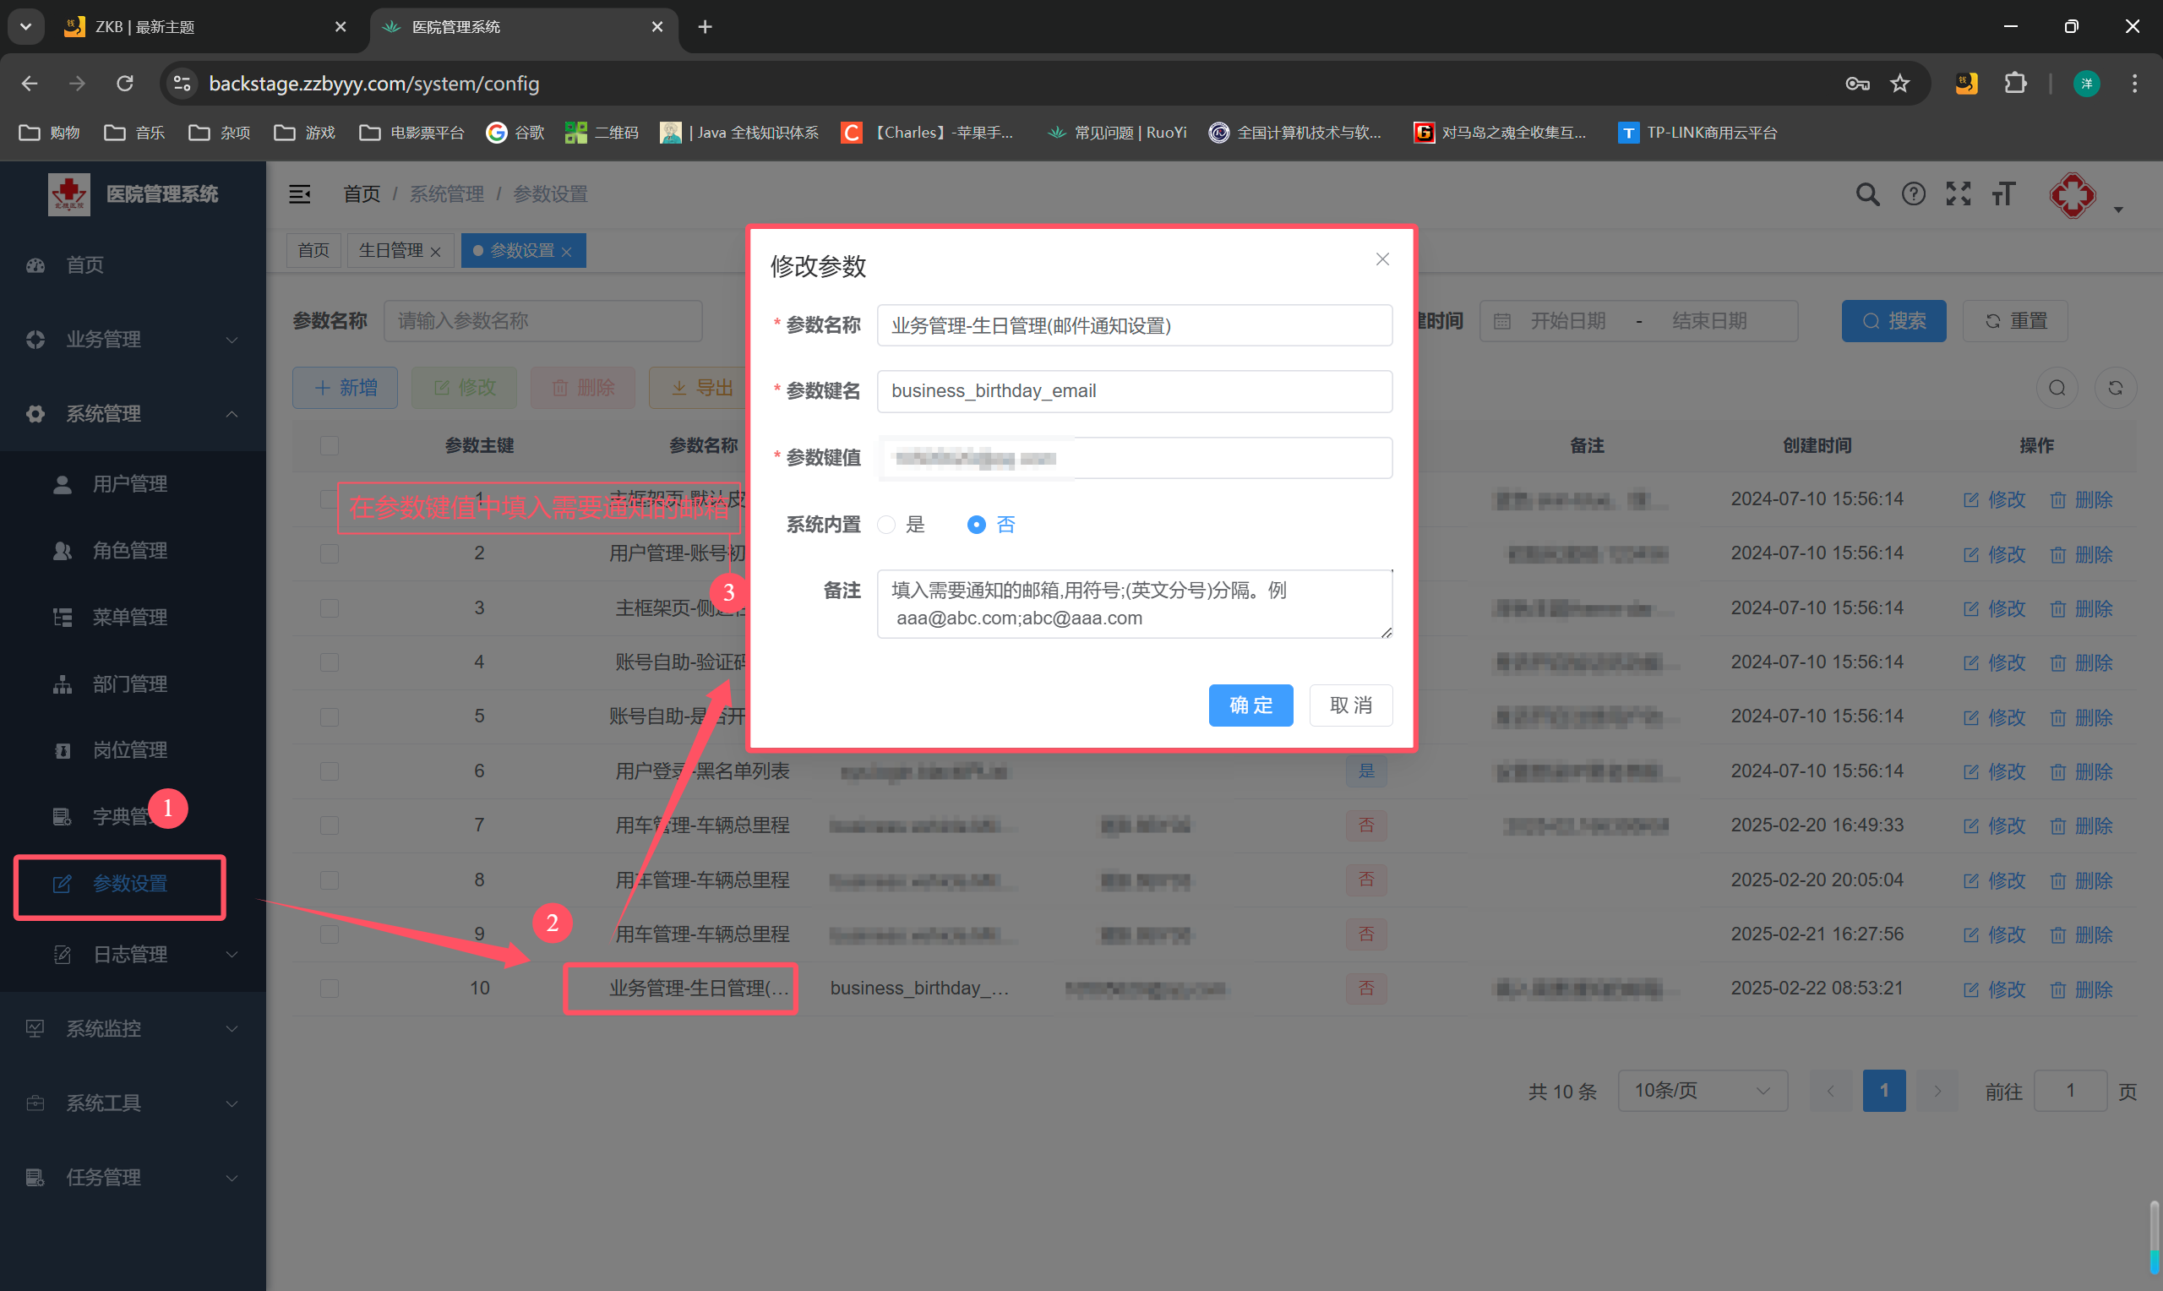The width and height of the screenshot is (2163, 1291).
Task: Open the browser extensions puzzle icon
Action: tap(2014, 84)
